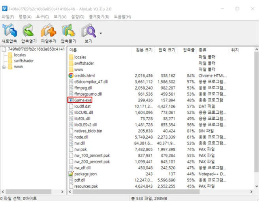Screen dimensions: 261x203
Task: Select the nw.dll file icon
Action: (71, 143)
